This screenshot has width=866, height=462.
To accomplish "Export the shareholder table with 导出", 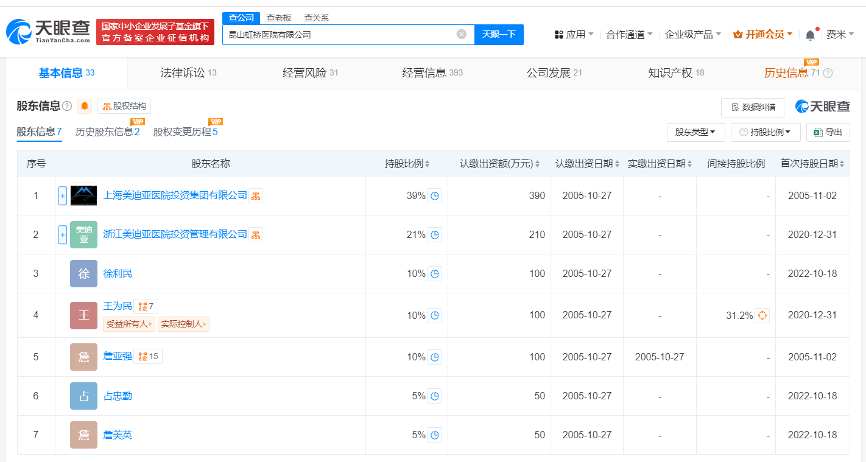I will coord(828,132).
